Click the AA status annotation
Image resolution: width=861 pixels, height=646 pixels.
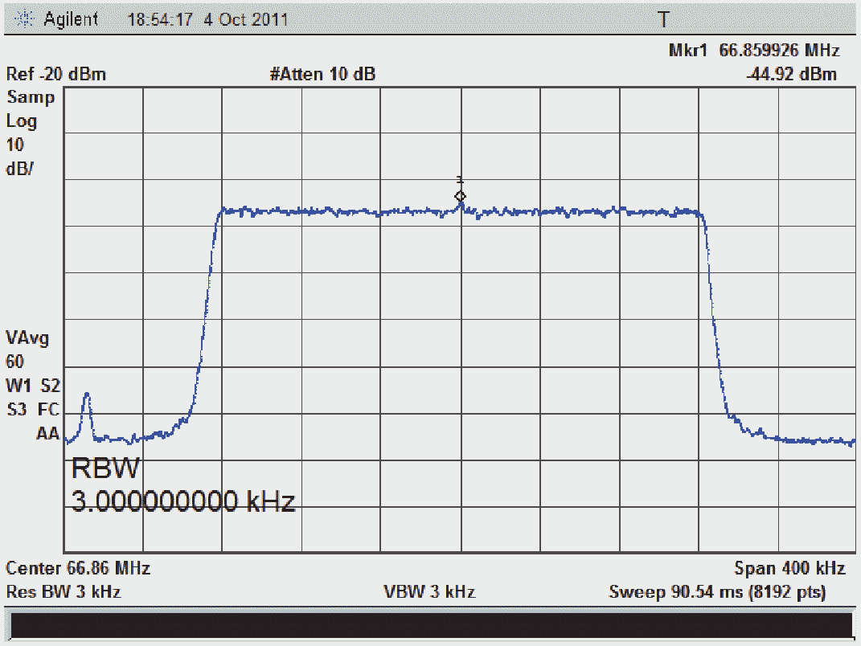(47, 433)
